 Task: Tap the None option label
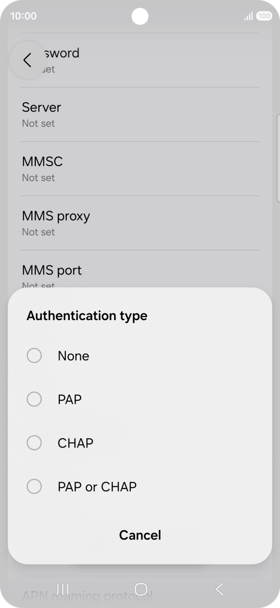click(73, 356)
